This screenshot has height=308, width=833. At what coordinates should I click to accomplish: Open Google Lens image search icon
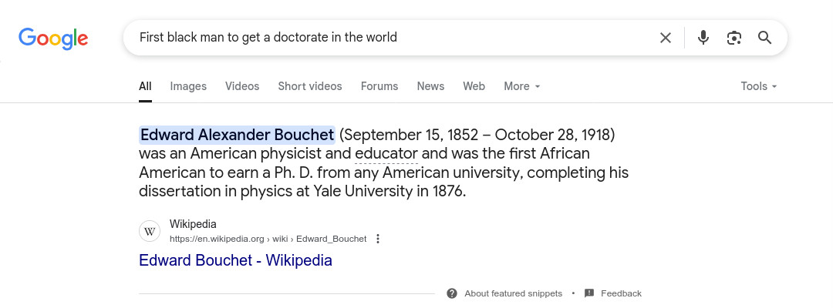tap(734, 38)
